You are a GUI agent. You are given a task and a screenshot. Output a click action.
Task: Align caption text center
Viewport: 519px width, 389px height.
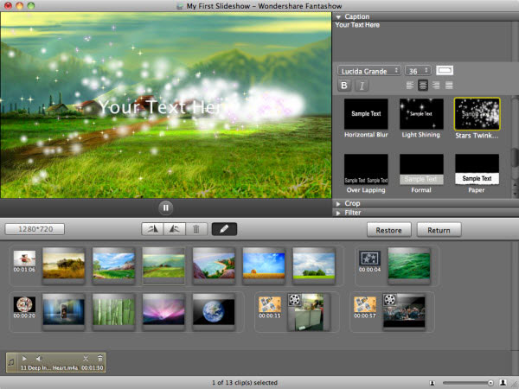click(x=423, y=86)
